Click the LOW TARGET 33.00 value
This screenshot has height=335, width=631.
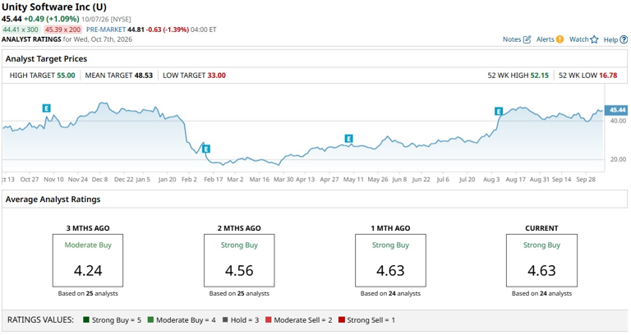(x=217, y=76)
